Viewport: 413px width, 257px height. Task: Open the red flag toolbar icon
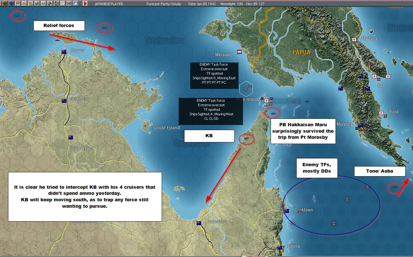(18, 4)
